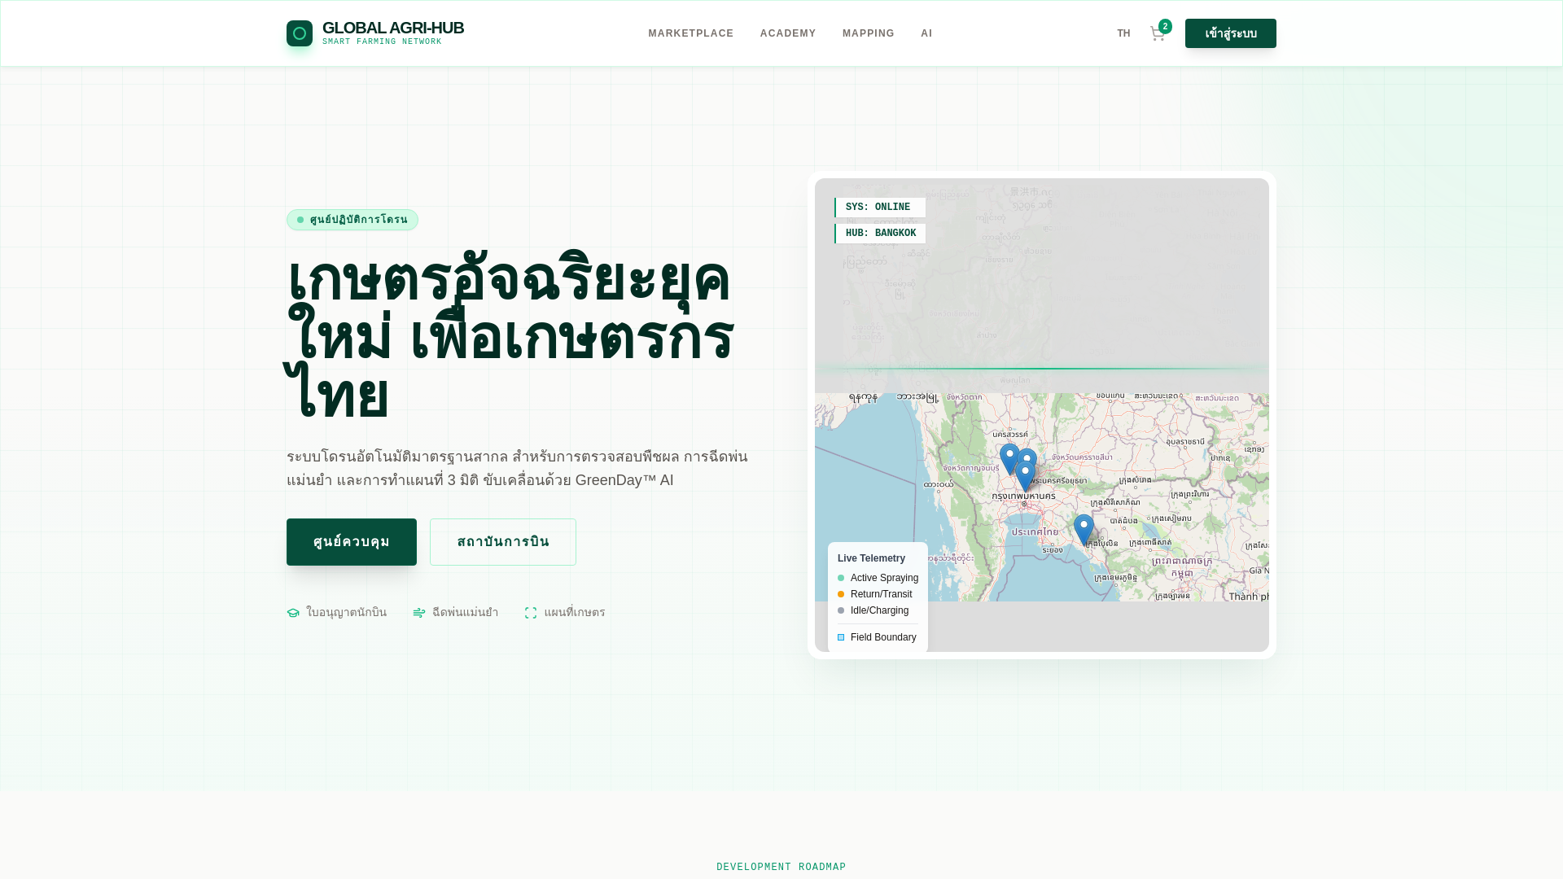Click the SYS: ONLINE status label
The image size is (1563, 879).
(x=880, y=208)
